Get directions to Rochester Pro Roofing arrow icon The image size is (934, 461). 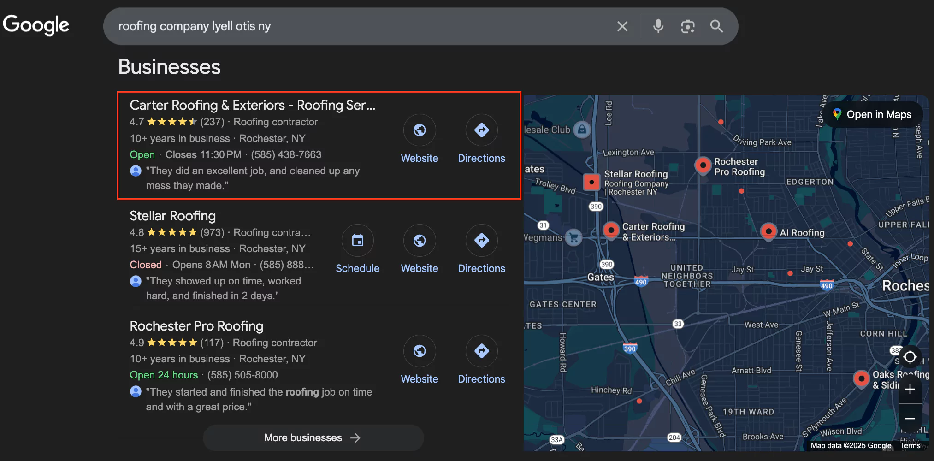tap(482, 351)
